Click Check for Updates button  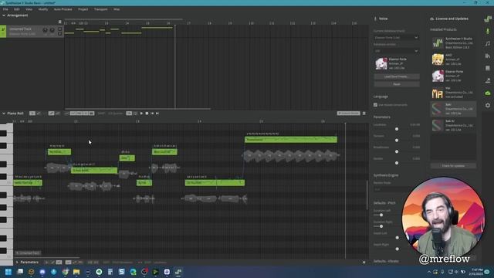pyautogui.click(x=453, y=166)
